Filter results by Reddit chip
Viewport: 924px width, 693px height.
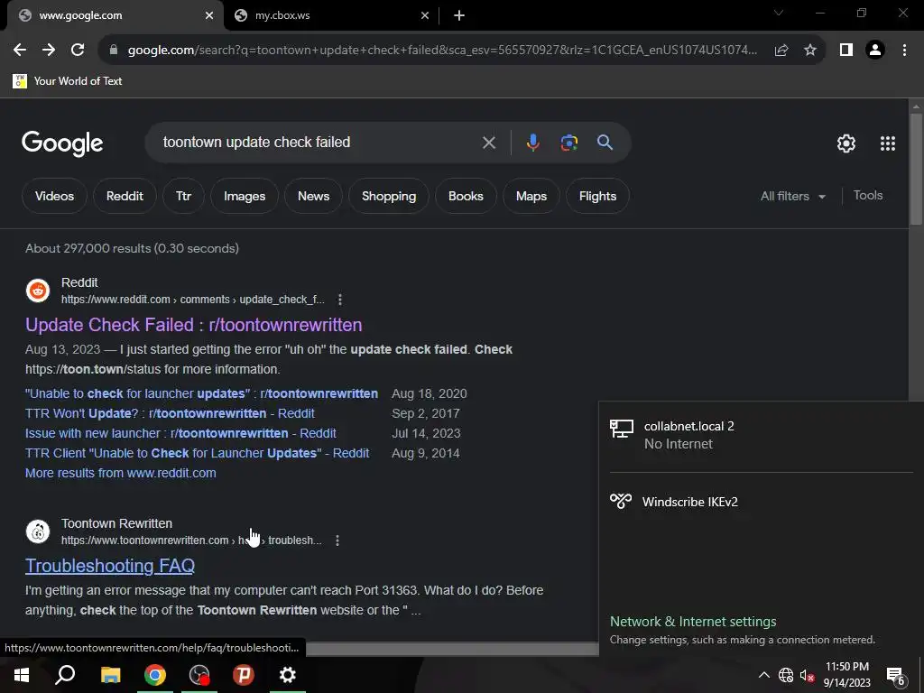[x=125, y=196]
